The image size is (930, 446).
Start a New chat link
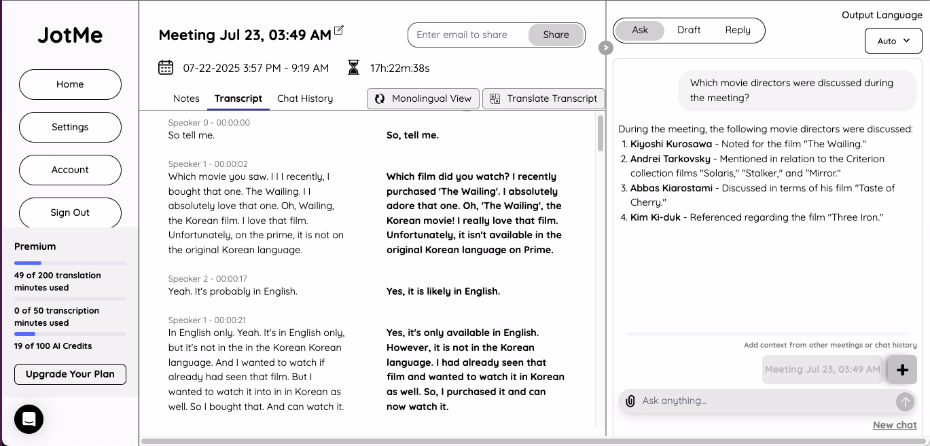tap(895, 425)
